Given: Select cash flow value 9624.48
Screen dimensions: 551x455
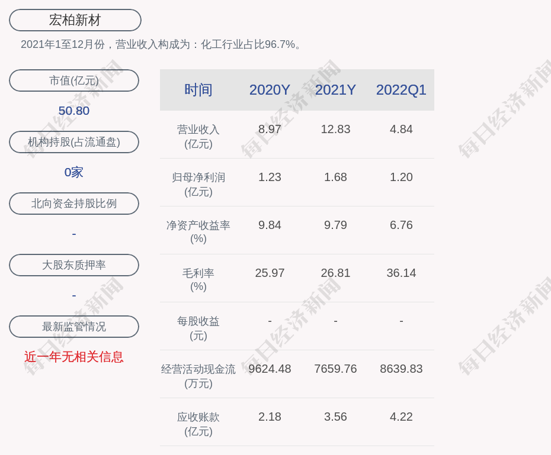Looking at the screenshot, I should coord(270,369).
